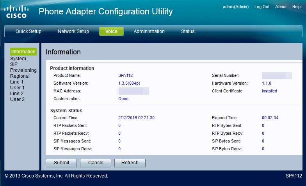306x186 pixels.
Task: Open the About link
Action: (x=281, y=7)
